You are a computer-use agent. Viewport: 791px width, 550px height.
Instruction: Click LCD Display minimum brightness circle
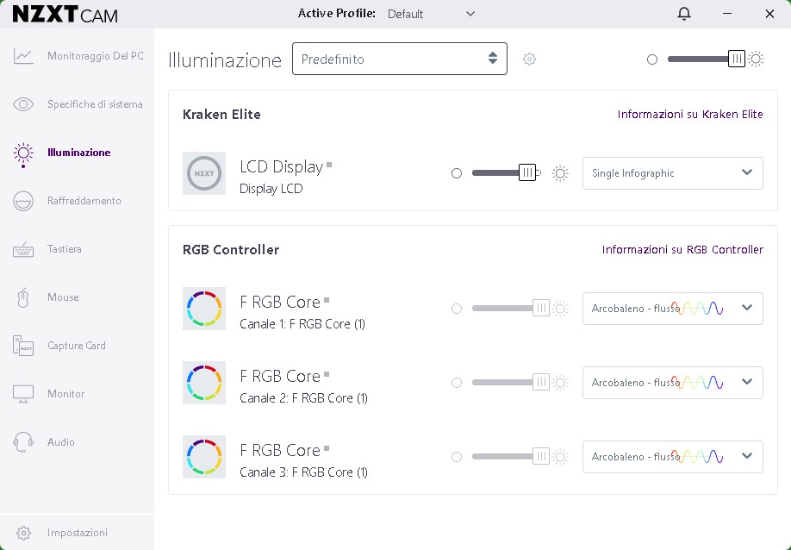click(457, 173)
